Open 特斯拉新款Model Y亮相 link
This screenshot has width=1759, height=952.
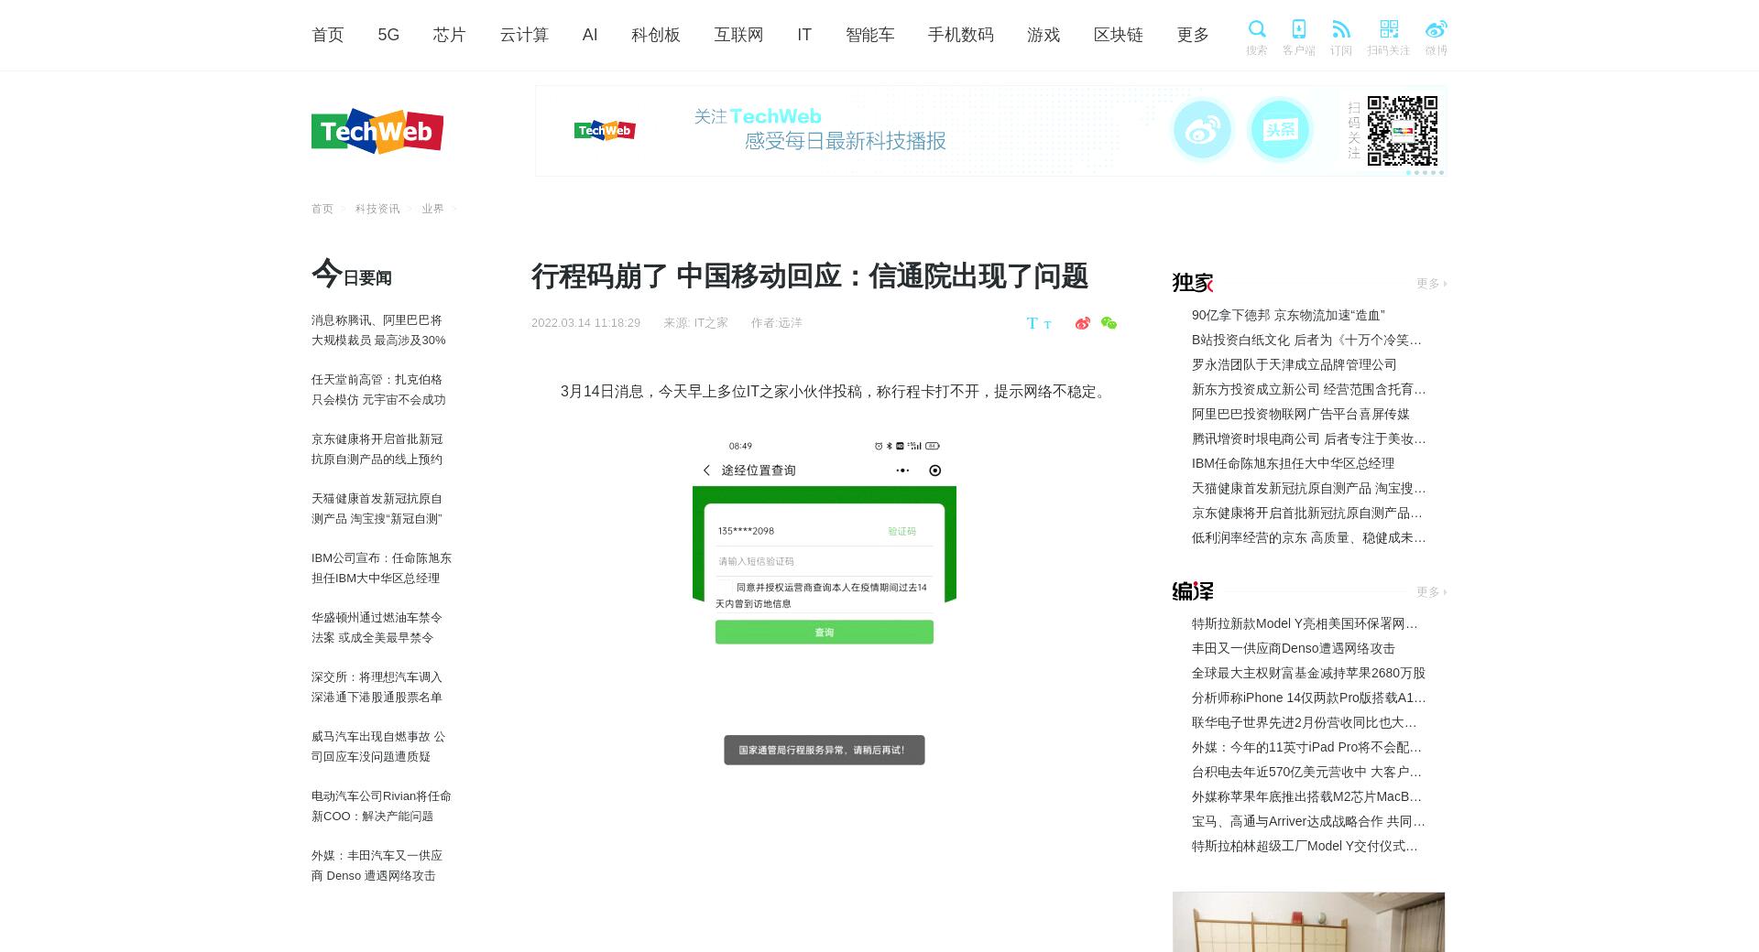(x=1305, y=623)
